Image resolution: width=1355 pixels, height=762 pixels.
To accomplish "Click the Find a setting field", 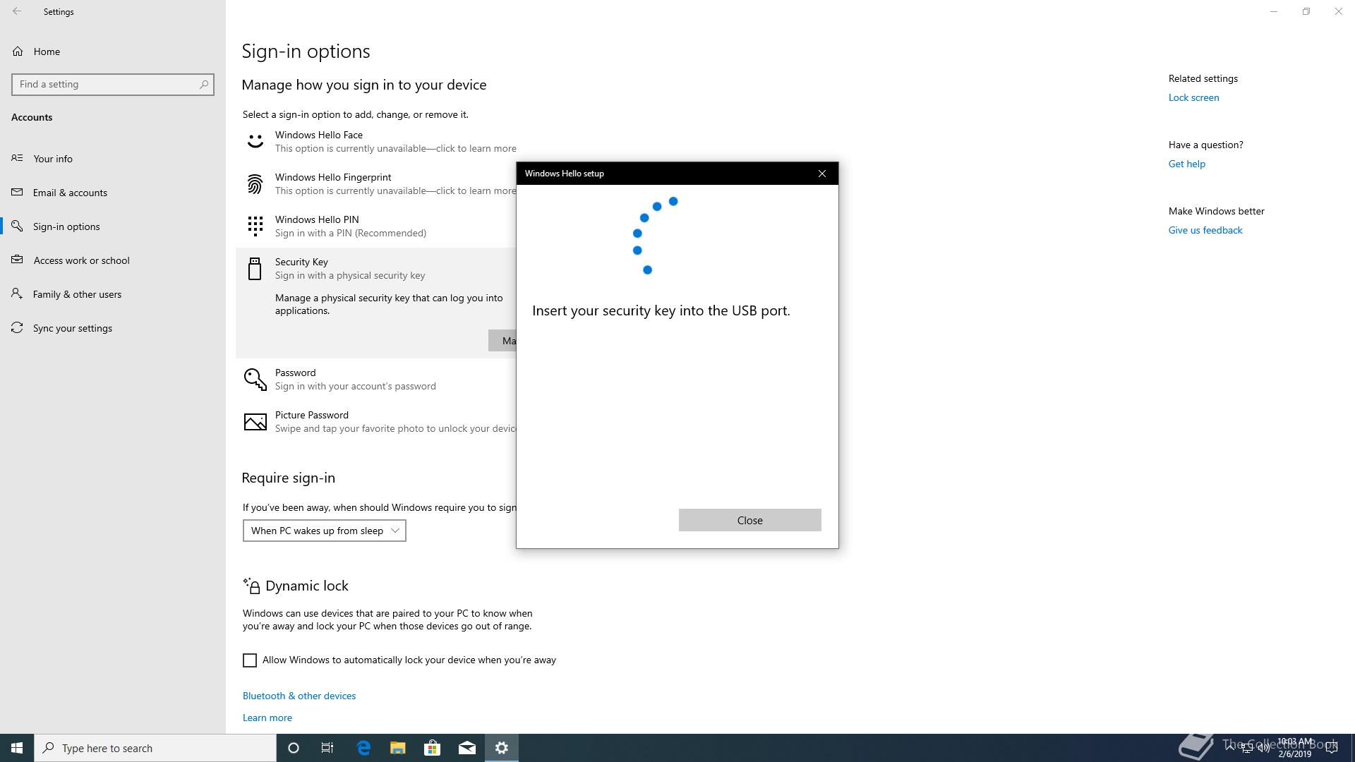I will pyautogui.click(x=113, y=84).
